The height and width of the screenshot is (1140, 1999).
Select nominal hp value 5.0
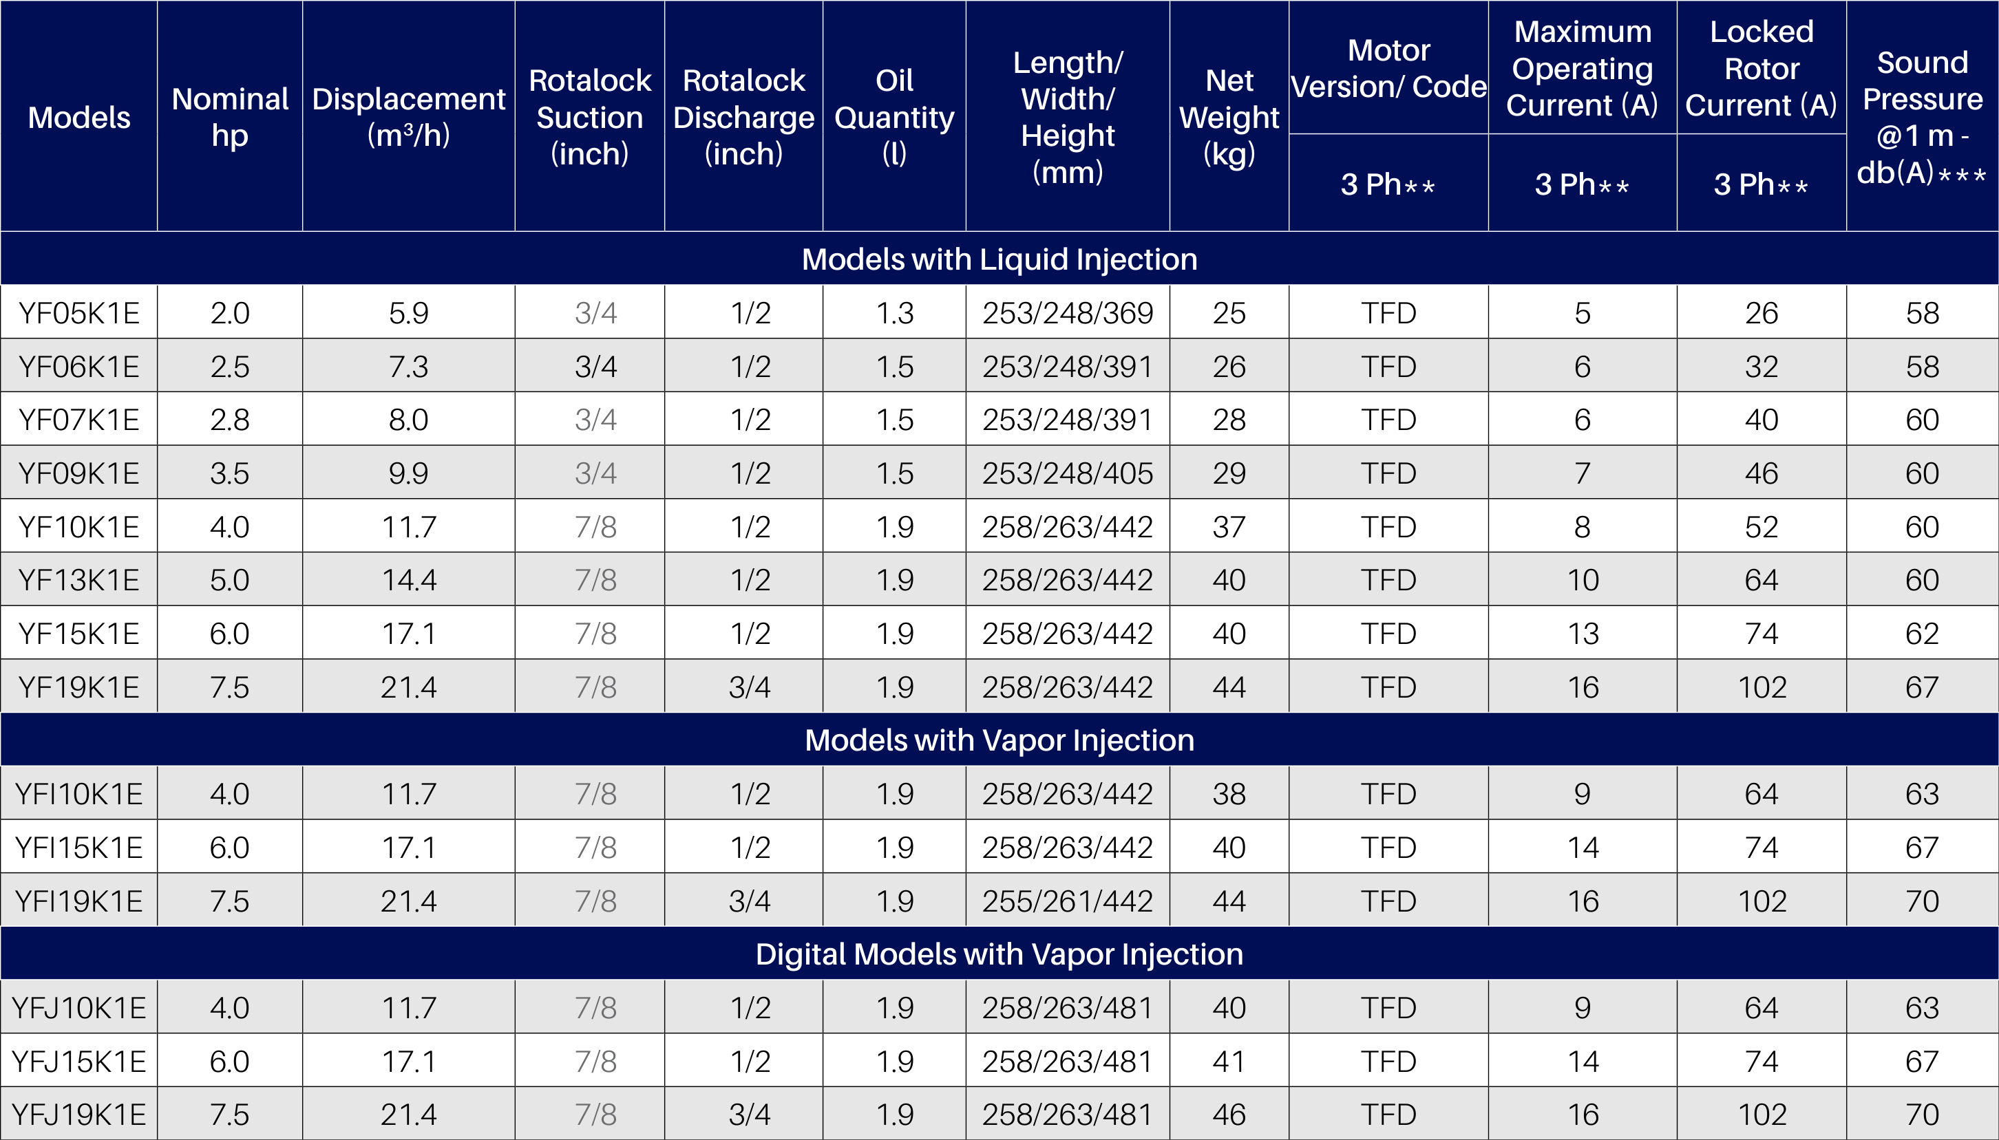tap(229, 580)
